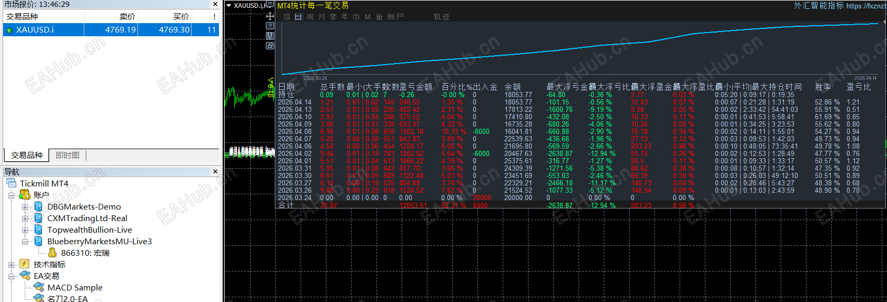
Task: Click the user icon of account 866310
Action: point(52,253)
